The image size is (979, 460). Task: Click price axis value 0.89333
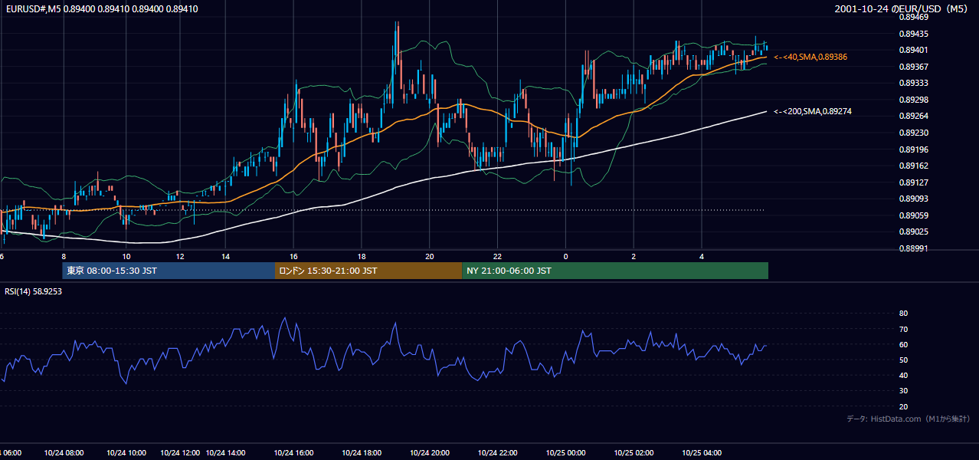(915, 83)
